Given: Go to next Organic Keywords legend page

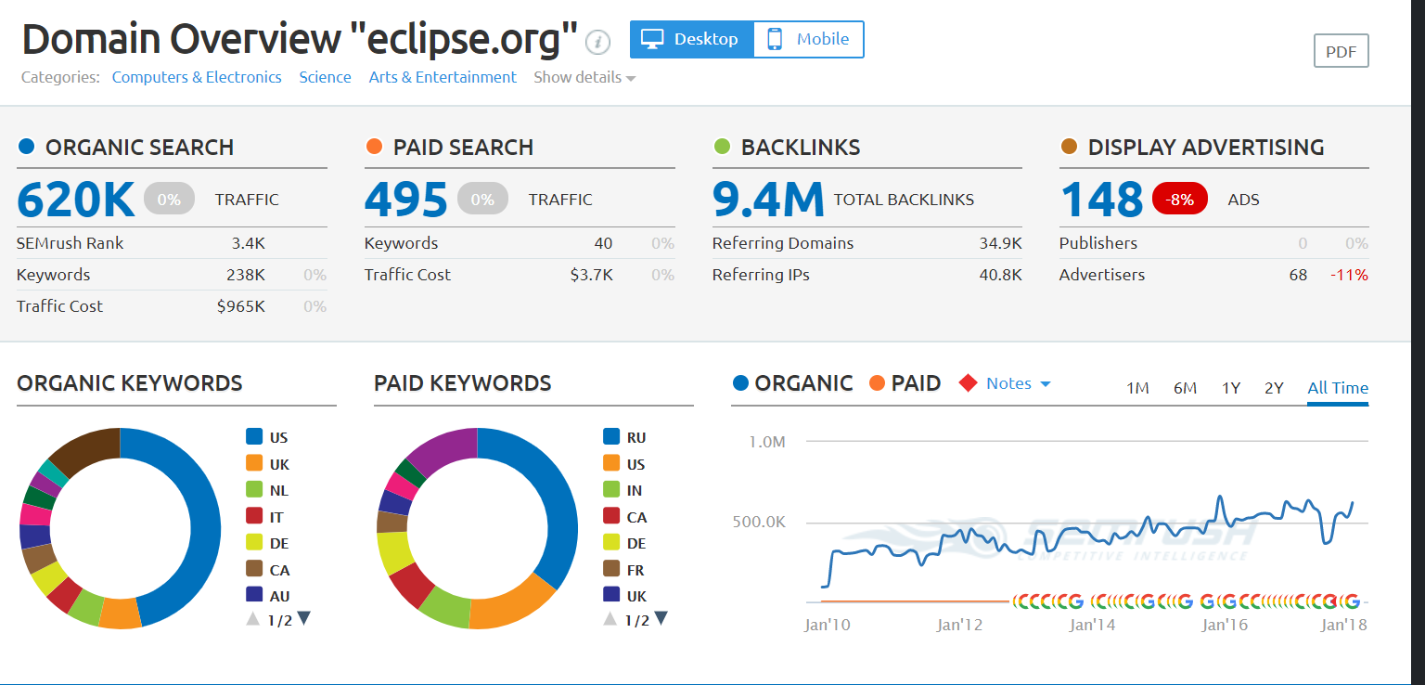Looking at the screenshot, I should pyautogui.click(x=303, y=619).
